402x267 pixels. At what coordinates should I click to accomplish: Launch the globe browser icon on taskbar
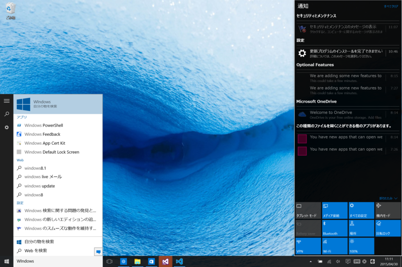point(124,261)
